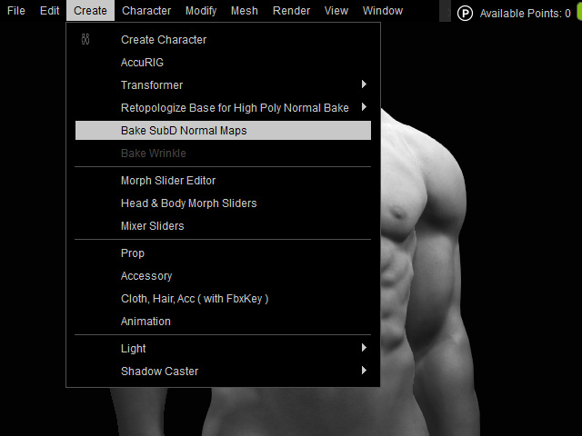Viewport: 582px width, 436px height.
Task: Open the File menu
Action: coord(16,11)
